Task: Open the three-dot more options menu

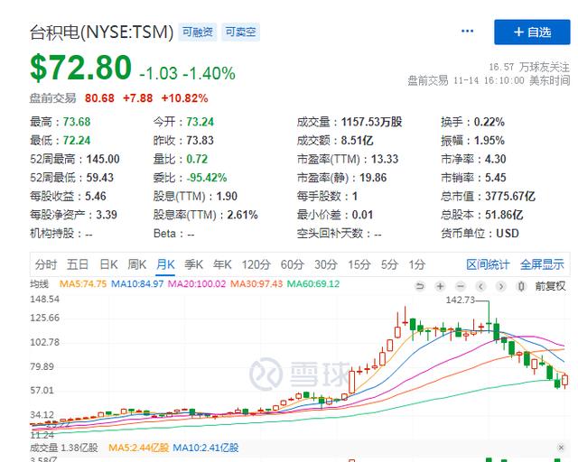Action: pyautogui.click(x=467, y=32)
